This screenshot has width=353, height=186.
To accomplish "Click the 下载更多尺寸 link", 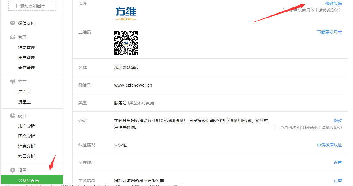I will pyautogui.click(x=329, y=32).
